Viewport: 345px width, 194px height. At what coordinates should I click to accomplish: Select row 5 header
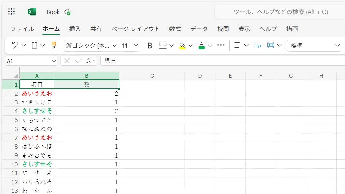tap(11, 120)
